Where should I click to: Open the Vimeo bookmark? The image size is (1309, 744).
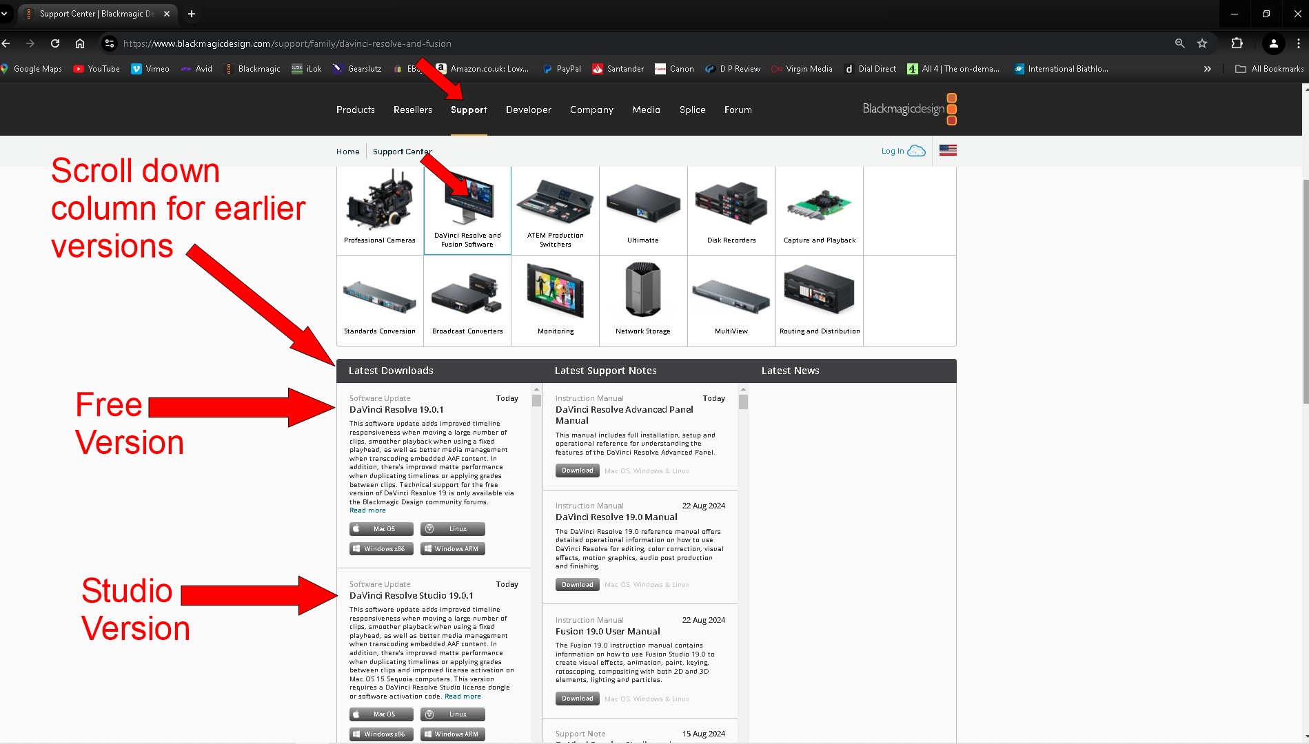[150, 69]
